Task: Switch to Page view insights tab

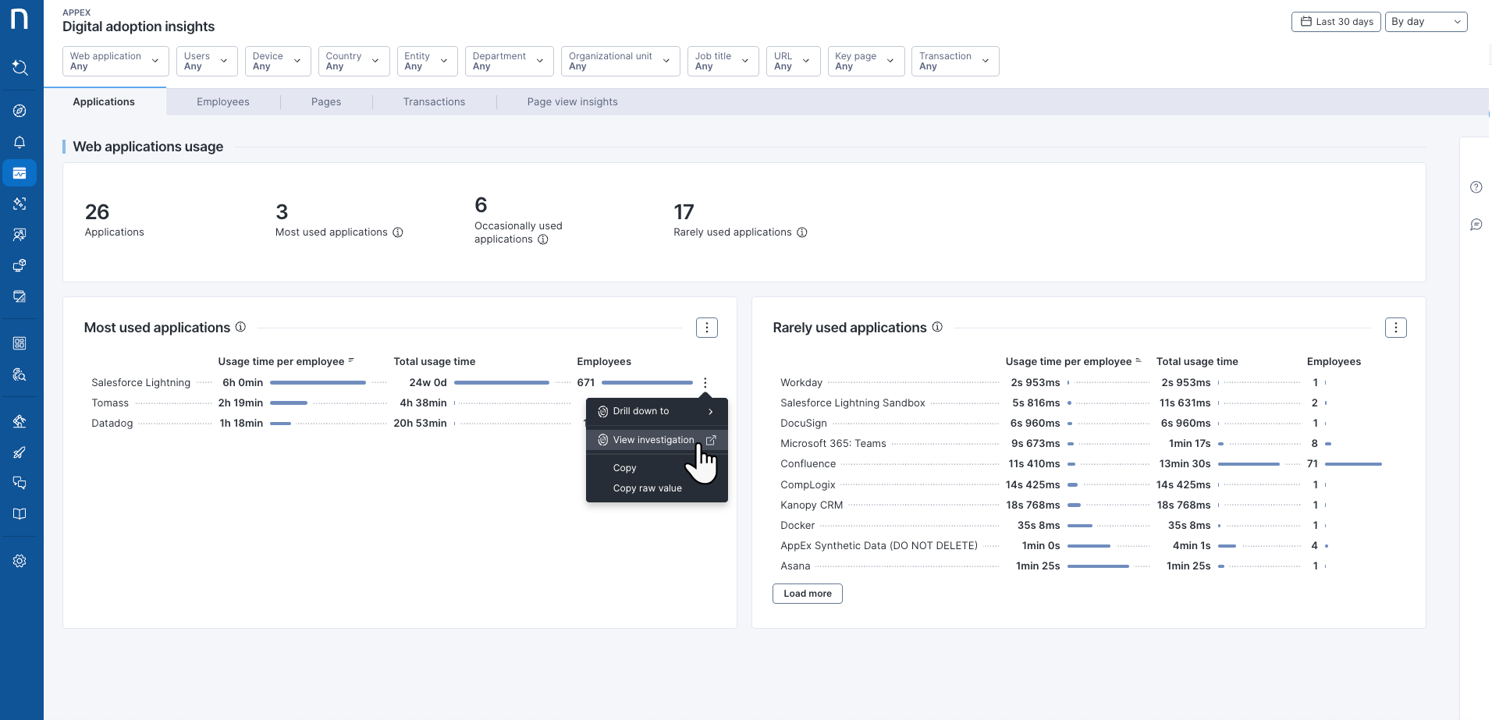Action: point(572,102)
